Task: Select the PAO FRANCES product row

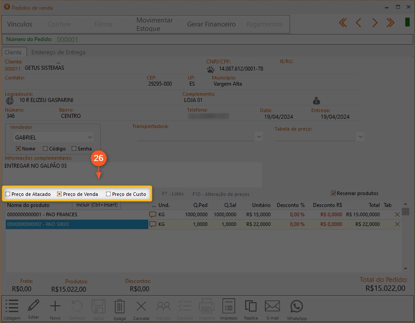Action: click(x=75, y=214)
